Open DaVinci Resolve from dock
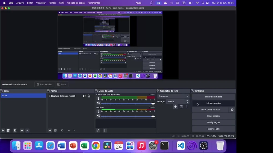This screenshot has width=273, height=153. (107, 146)
